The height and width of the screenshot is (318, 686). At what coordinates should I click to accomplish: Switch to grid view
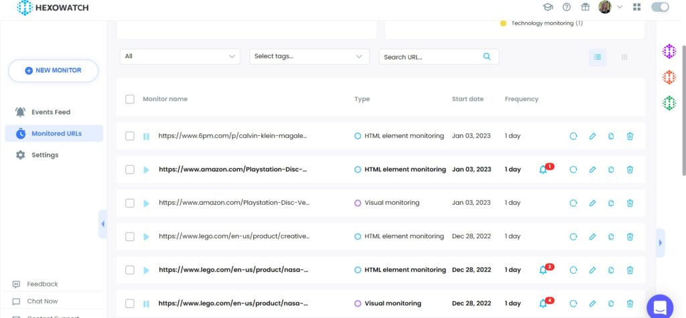(x=624, y=58)
